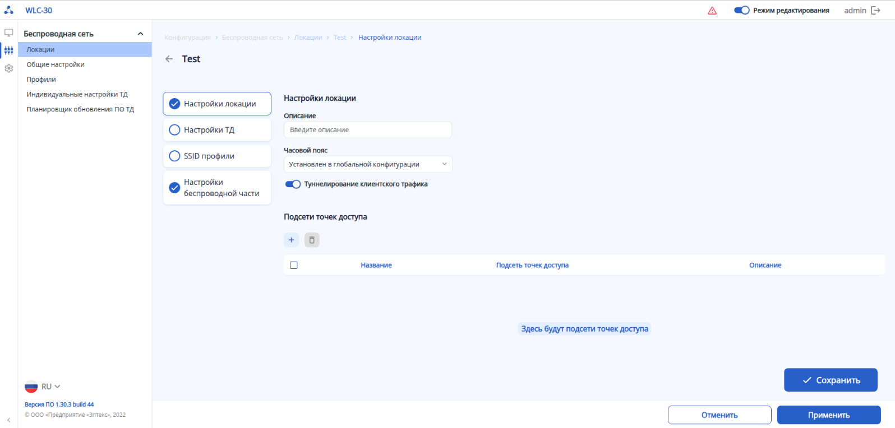
Task: Click the WLC-30 logo icon
Action: click(x=9, y=10)
